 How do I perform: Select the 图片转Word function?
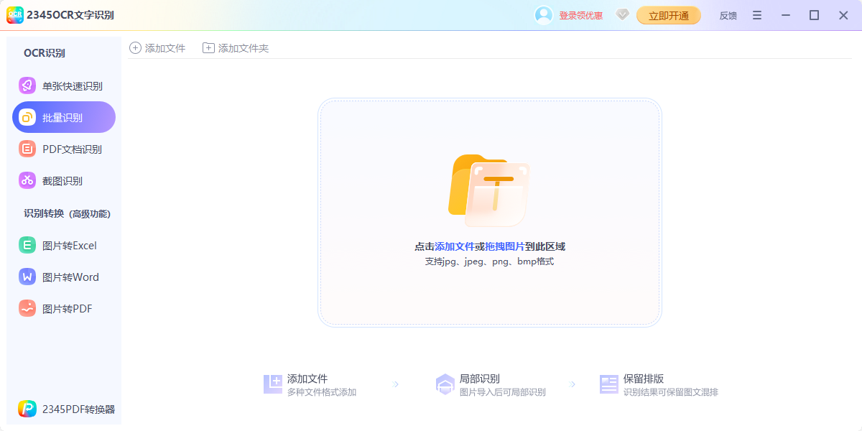[x=63, y=277]
